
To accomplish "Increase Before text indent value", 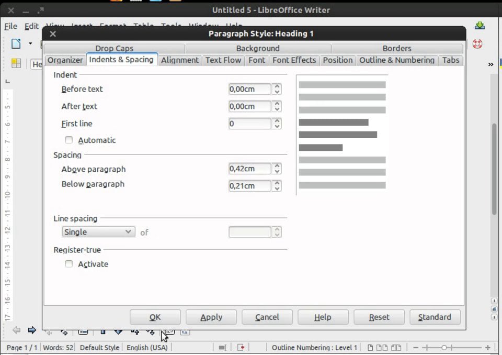I will tap(277, 86).
